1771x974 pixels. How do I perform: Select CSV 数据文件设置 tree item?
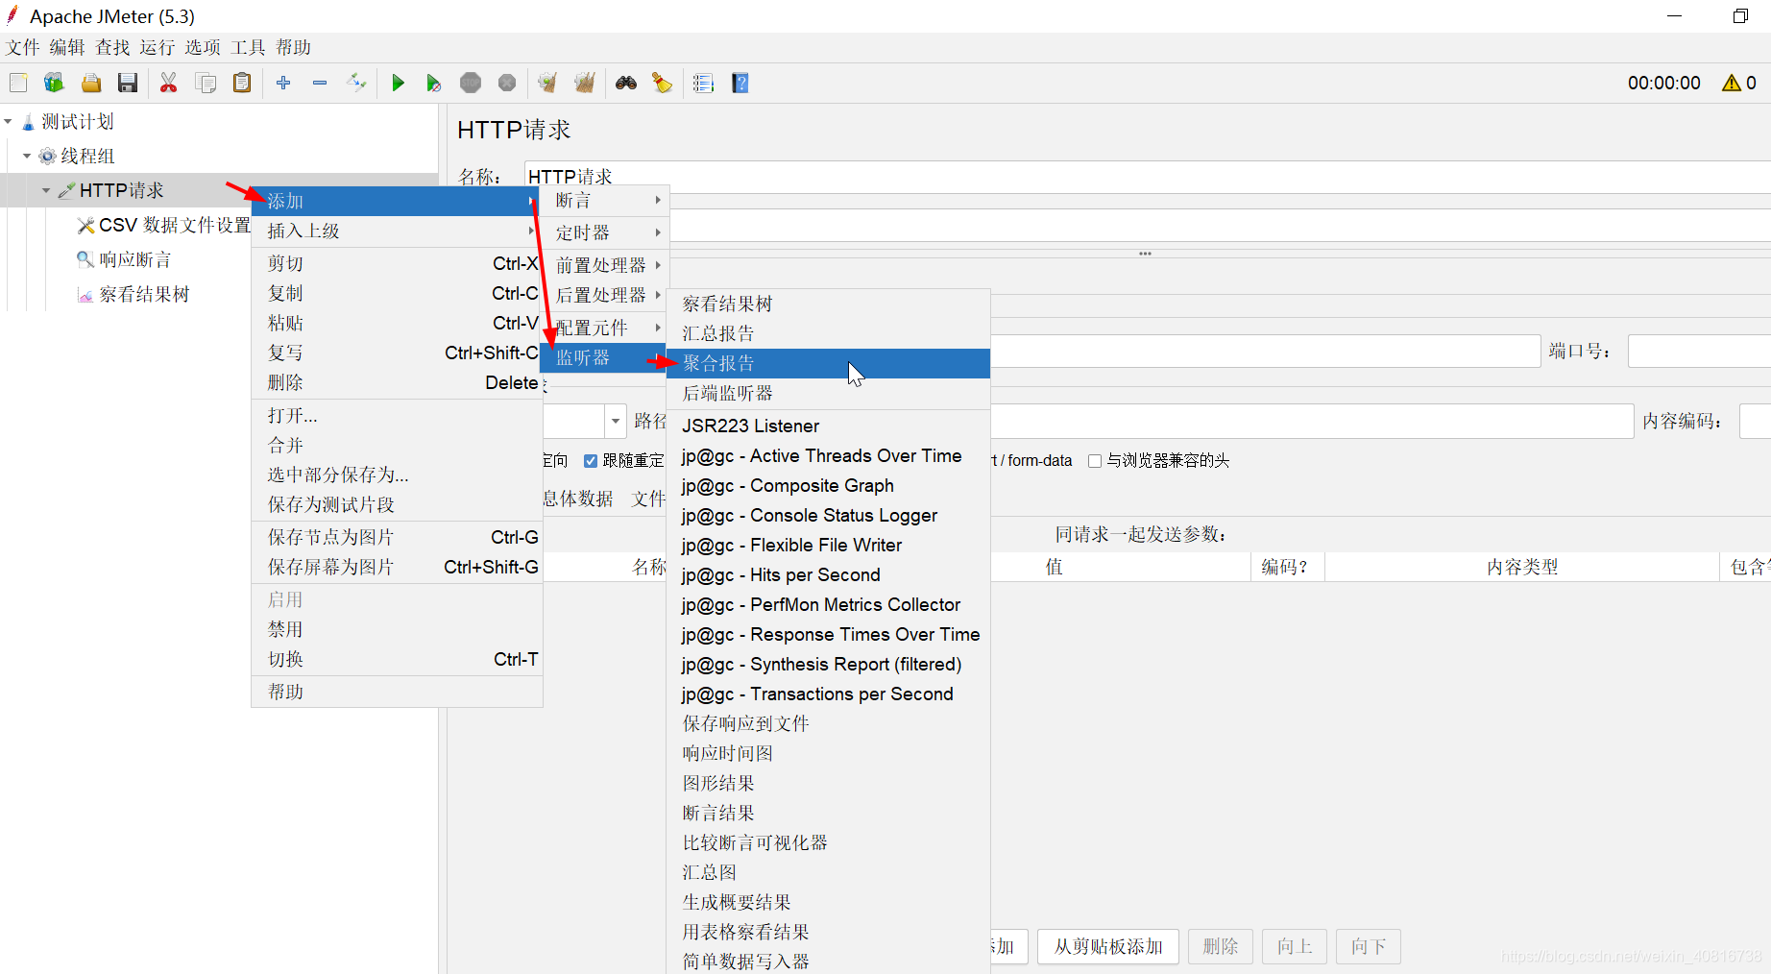click(x=164, y=225)
